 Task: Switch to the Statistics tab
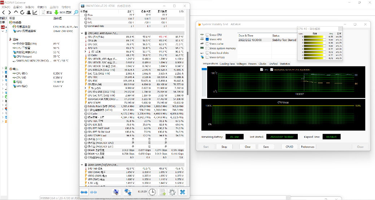coord(285,64)
